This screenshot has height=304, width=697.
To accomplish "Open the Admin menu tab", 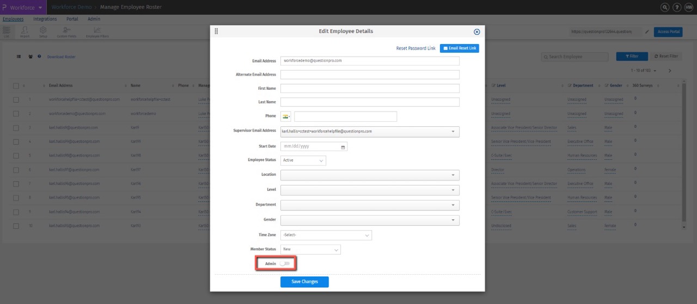I will click(x=94, y=19).
